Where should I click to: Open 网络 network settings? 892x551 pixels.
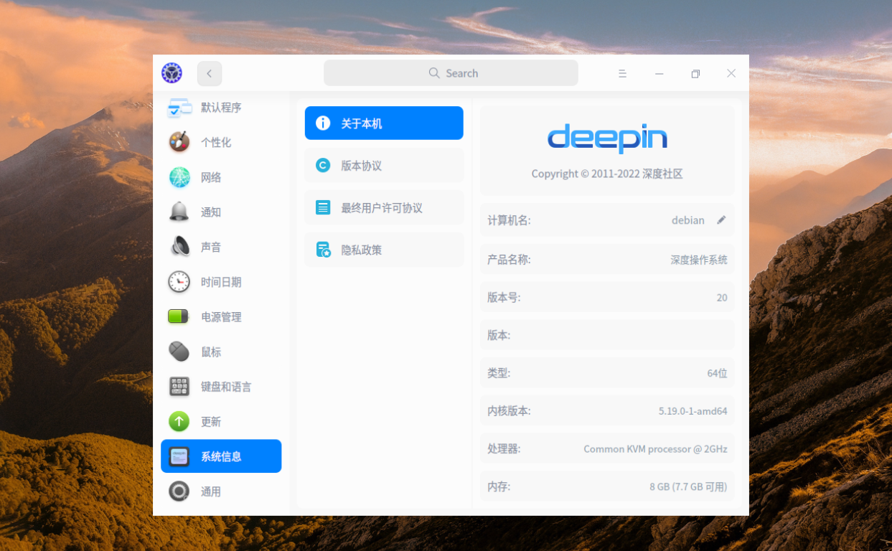[179, 177]
